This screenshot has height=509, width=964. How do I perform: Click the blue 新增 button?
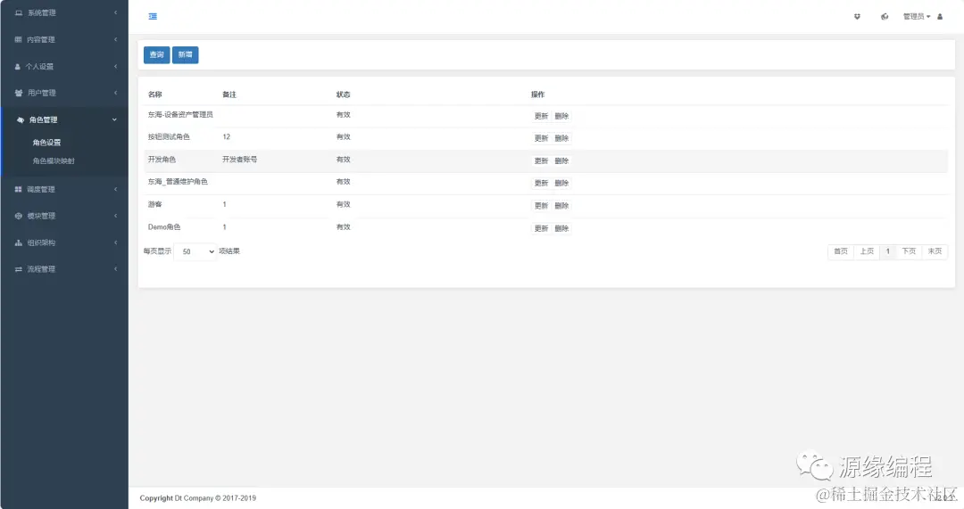tap(185, 54)
